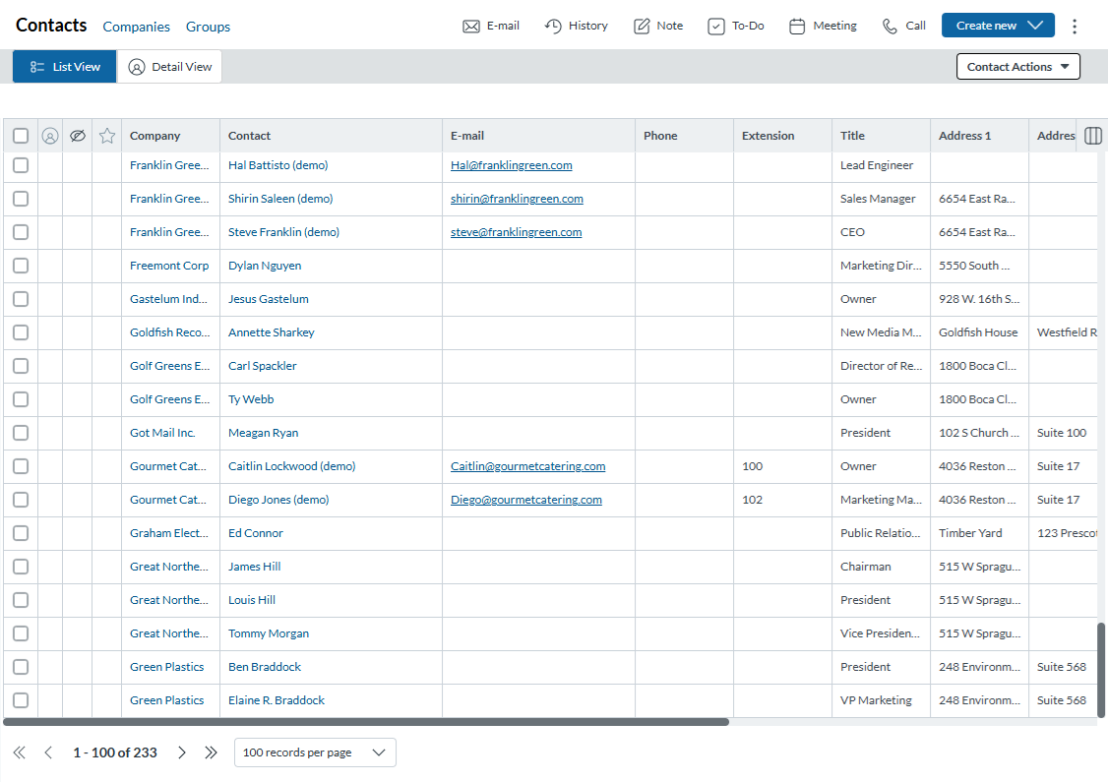Open the three-dot more options menu
1108x782 pixels.
tap(1075, 27)
